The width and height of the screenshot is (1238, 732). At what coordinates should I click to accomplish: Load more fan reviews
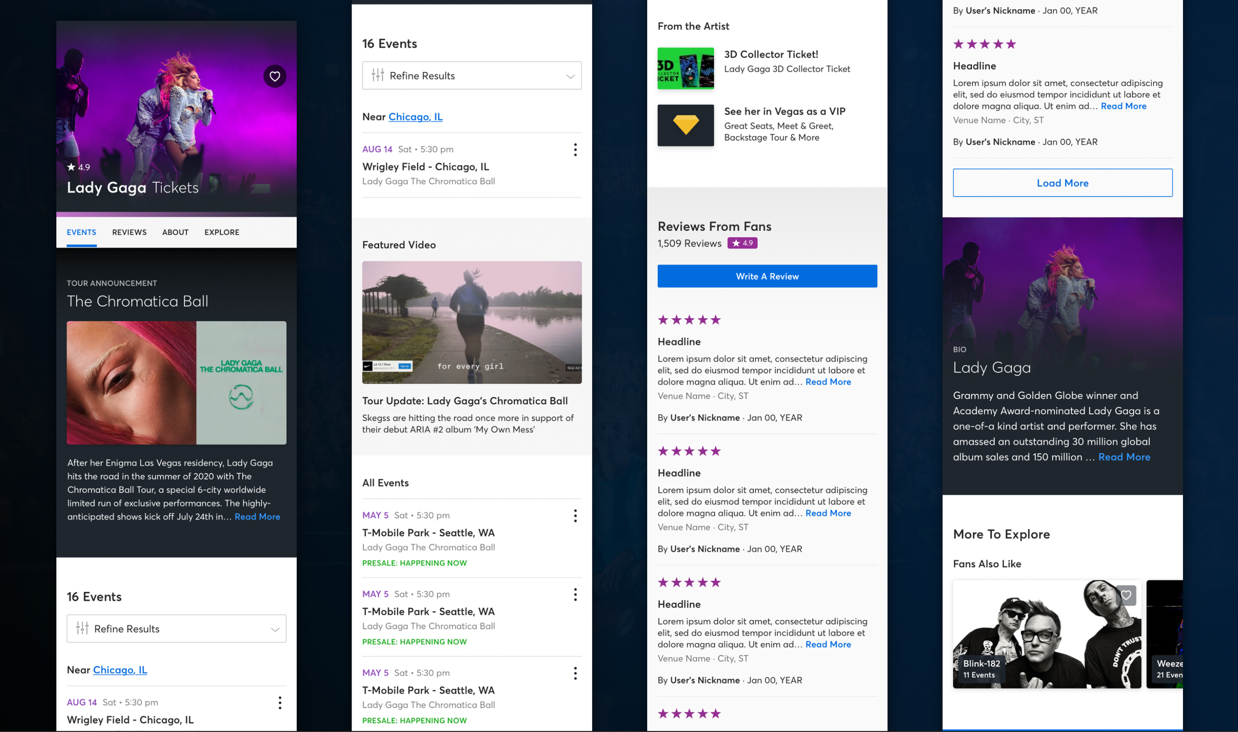pos(1062,183)
